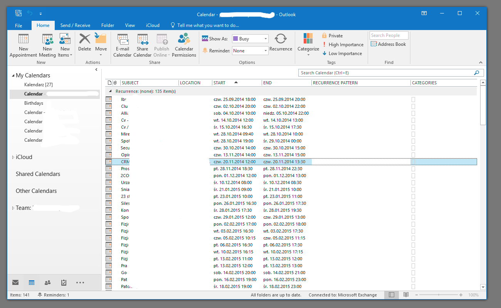Click the Delete icon in Actions

point(84,40)
